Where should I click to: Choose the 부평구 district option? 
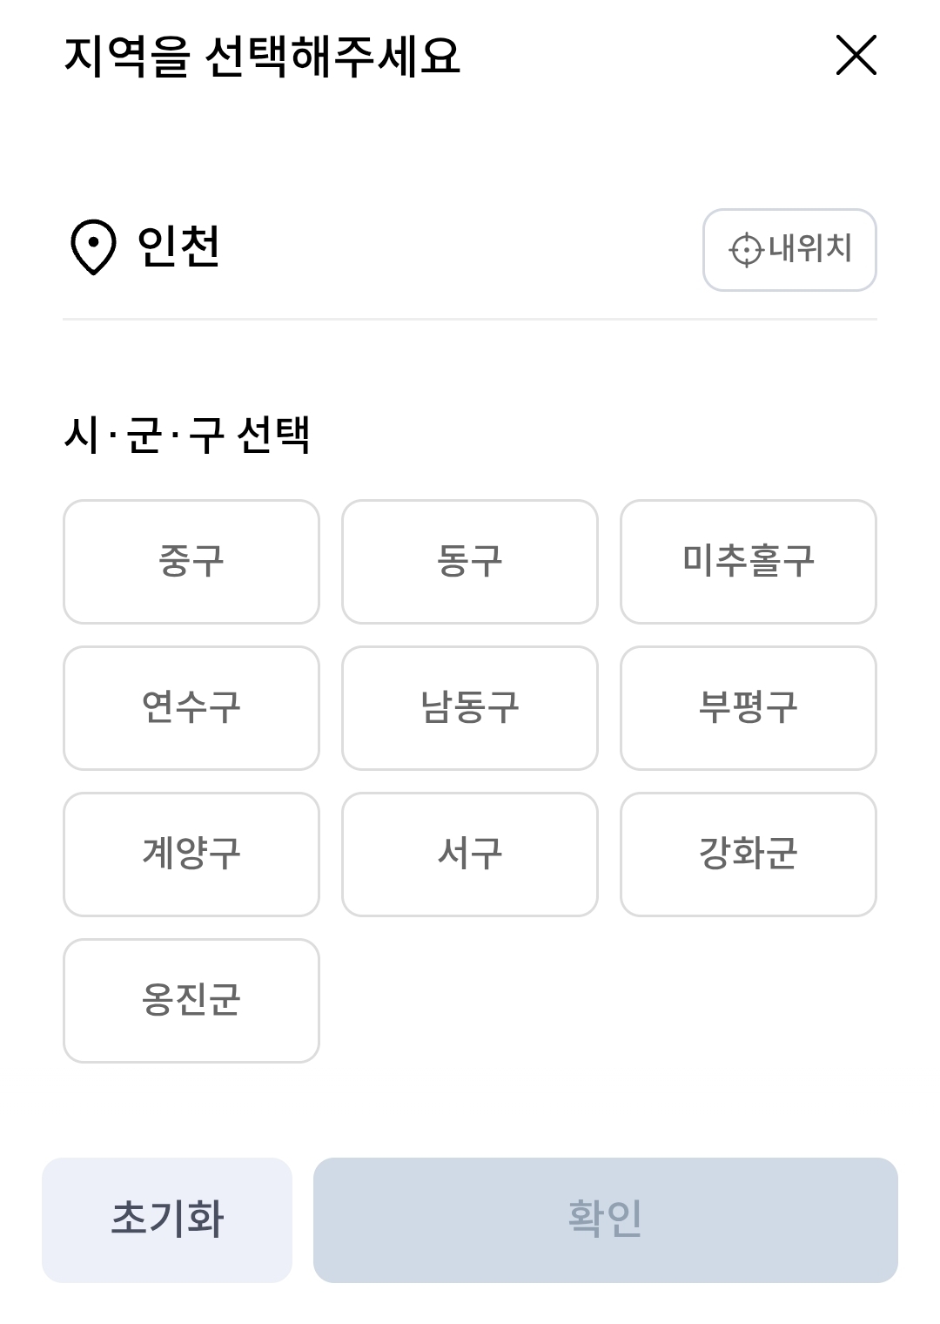click(x=749, y=708)
